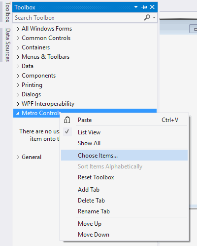Select the Metro Controls tab label
The height and width of the screenshot is (246, 197).
[41, 113]
